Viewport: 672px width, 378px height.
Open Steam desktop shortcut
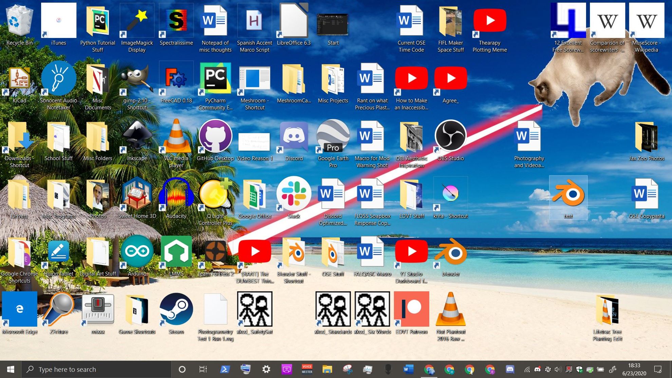click(x=176, y=309)
